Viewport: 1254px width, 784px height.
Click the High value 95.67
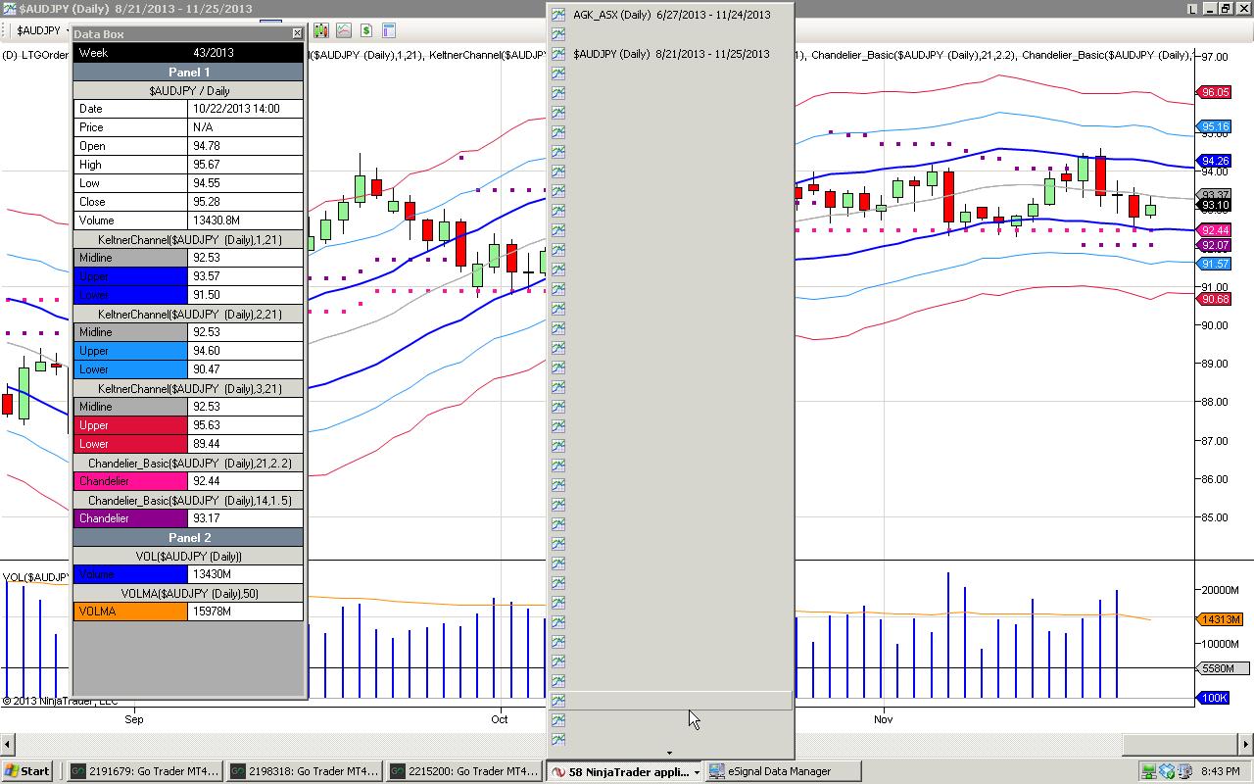(245, 165)
